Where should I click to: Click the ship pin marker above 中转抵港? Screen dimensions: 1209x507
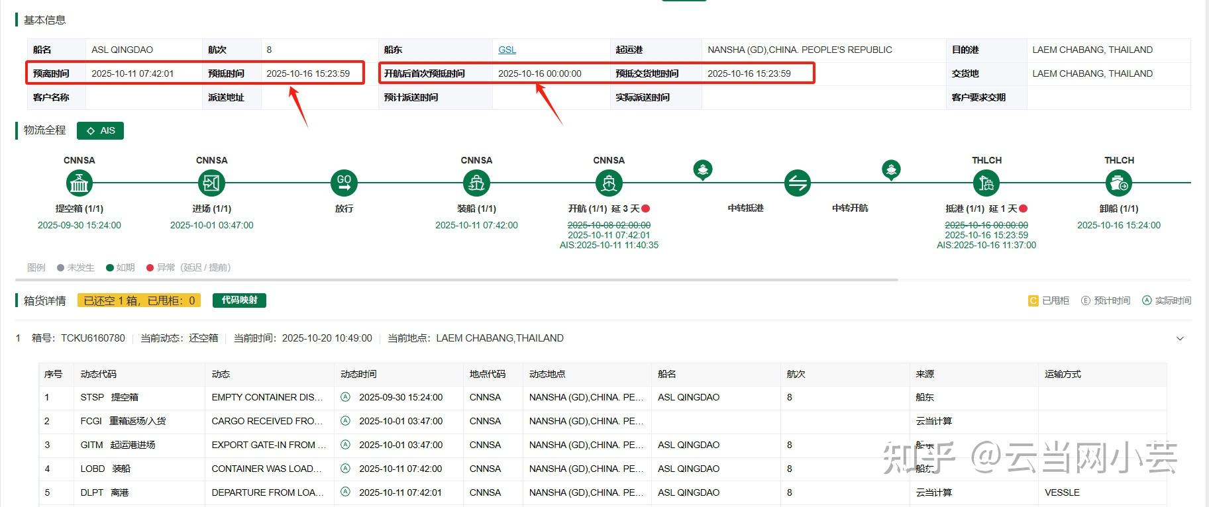click(703, 170)
